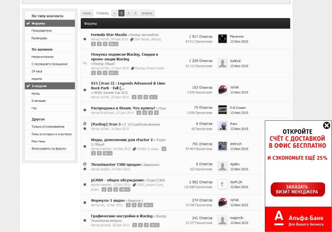Click Playerone's avatar thumbnail

pyautogui.click(x=222, y=39)
